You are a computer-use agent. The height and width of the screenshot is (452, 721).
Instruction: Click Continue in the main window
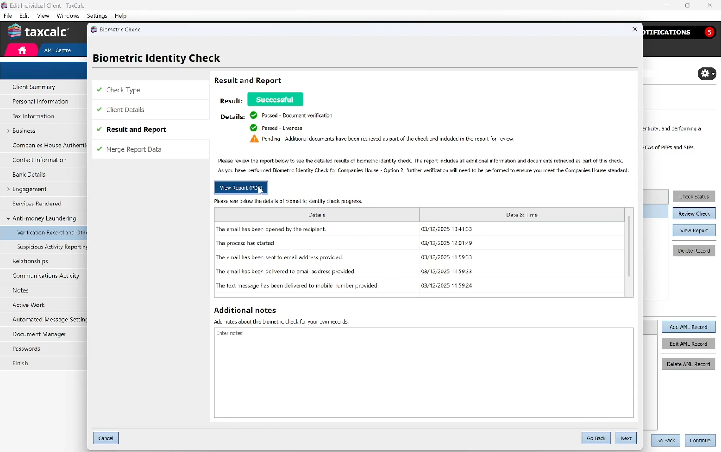click(x=700, y=440)
